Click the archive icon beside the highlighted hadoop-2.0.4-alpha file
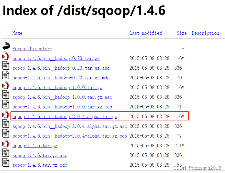This screenshot has height=173, width=225. click(x=6, y=115)
